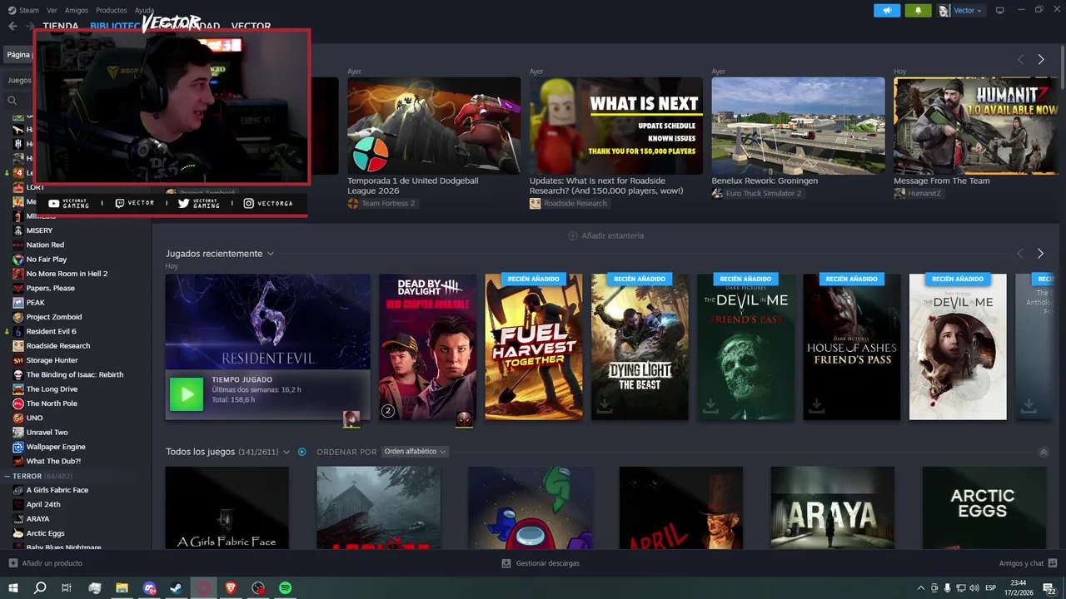
Task: Open the green notifications bell
Action: click(919, 10)
